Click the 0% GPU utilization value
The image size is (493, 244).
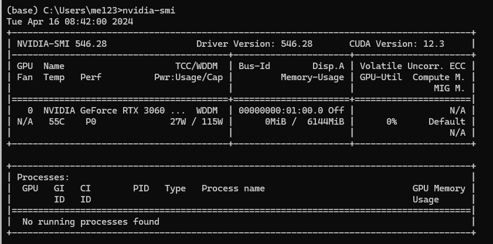pyautogui.click(x=392, y=122)
